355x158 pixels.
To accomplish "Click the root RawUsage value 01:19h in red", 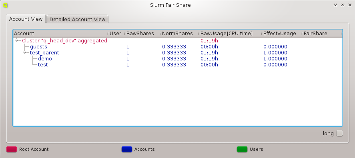I will coord(209,41).
